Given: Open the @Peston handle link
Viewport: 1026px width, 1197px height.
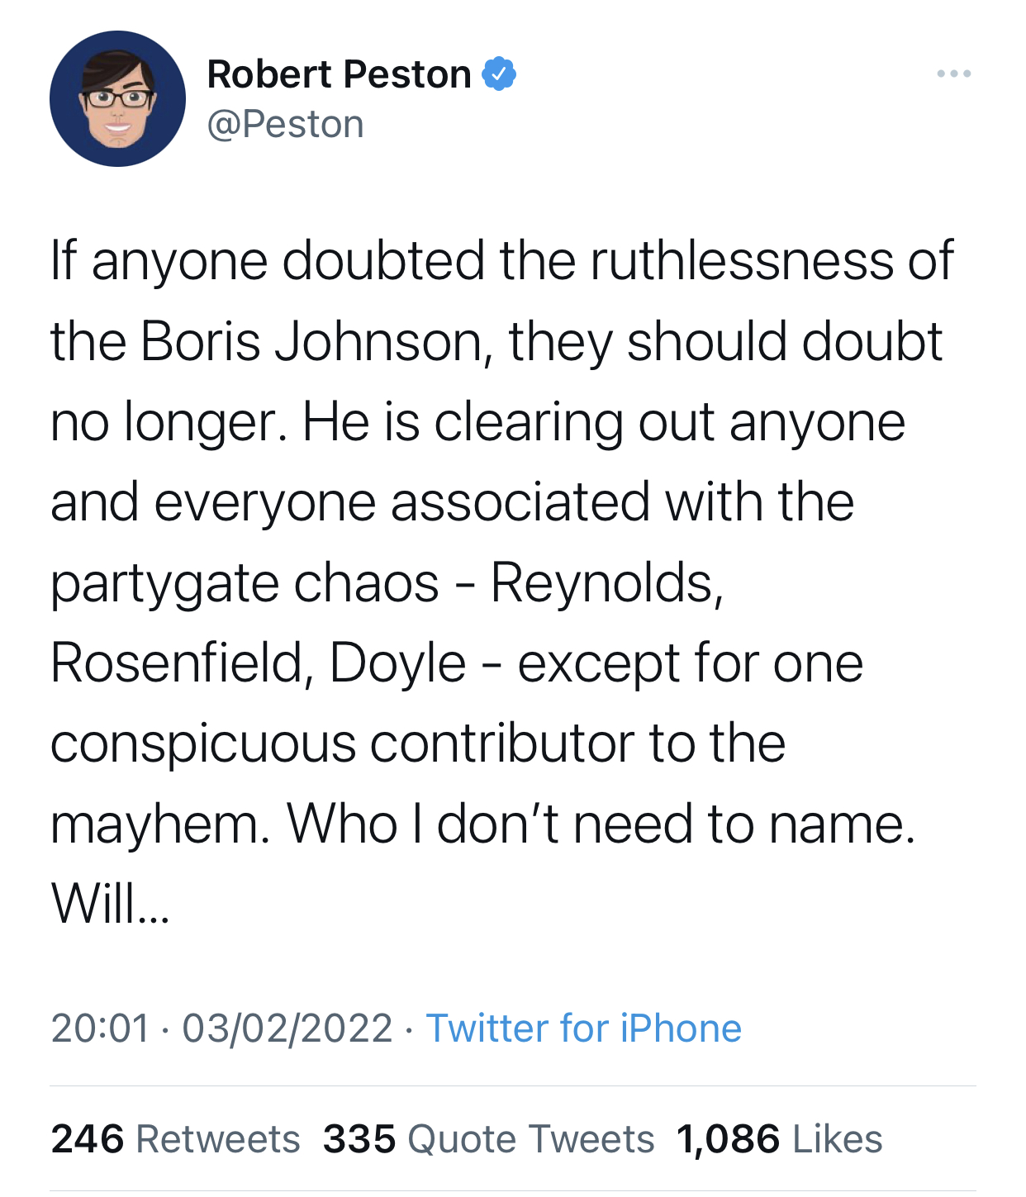Looking at the screenshot, I should tap(285, 125).
